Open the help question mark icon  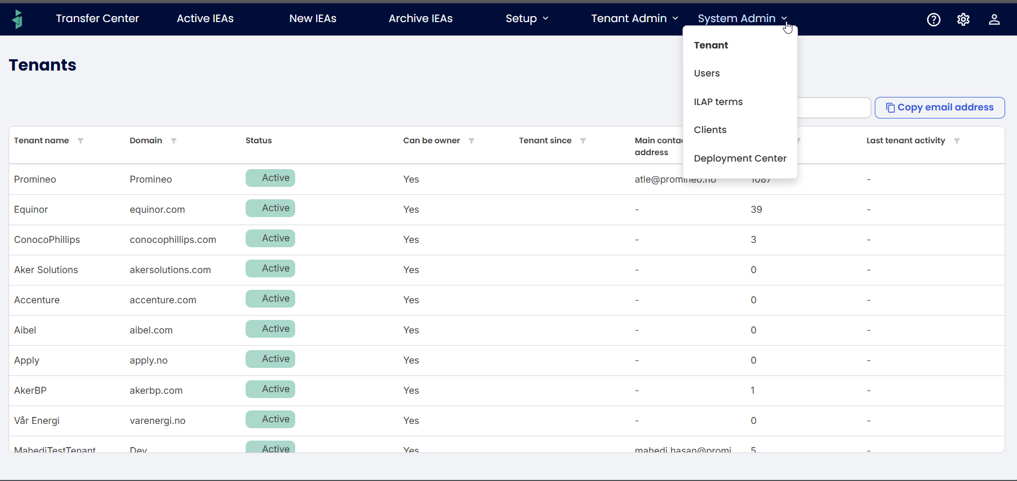point(934,19)
